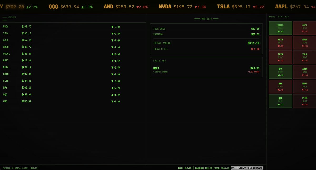Select the MSFT tile in market heat map

305,86
